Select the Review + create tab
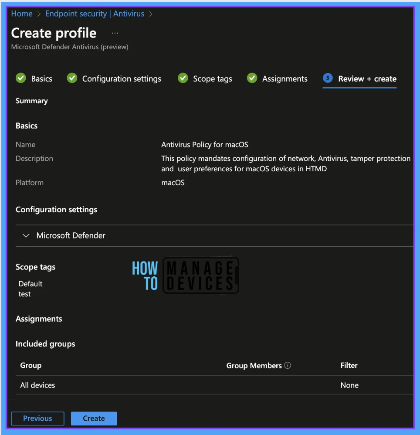The width and height of the screenshot is (420, 435). pyautogui.click(x=367, y=79)
